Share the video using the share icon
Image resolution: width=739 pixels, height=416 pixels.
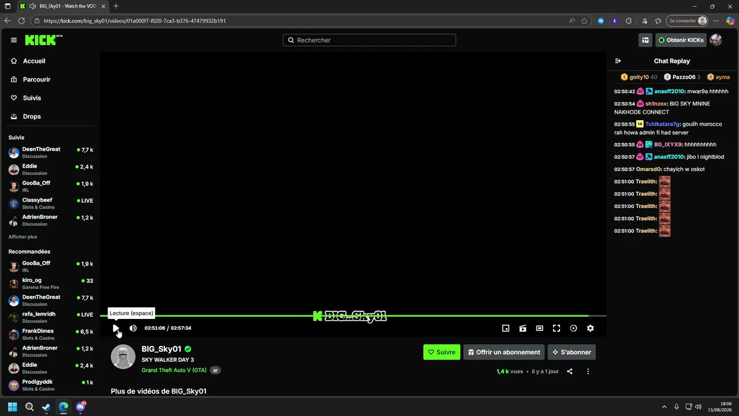pyautogui.click(x=570, y=372)
